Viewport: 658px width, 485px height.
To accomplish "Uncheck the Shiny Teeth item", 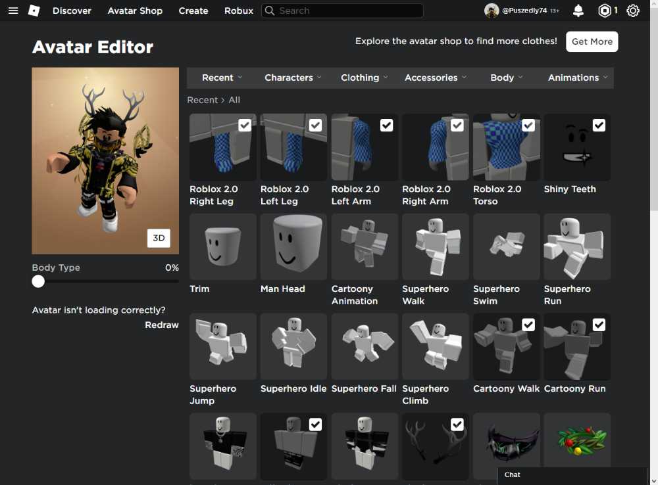I will pos(599,125).
